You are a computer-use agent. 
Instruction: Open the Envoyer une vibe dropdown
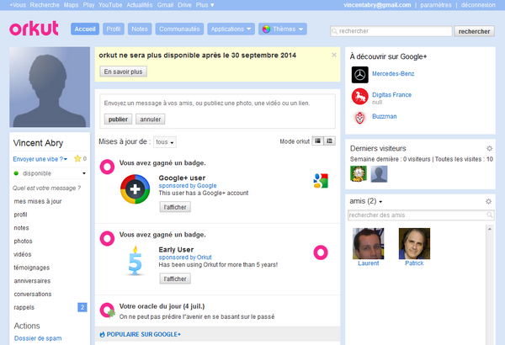click(40, 159)
